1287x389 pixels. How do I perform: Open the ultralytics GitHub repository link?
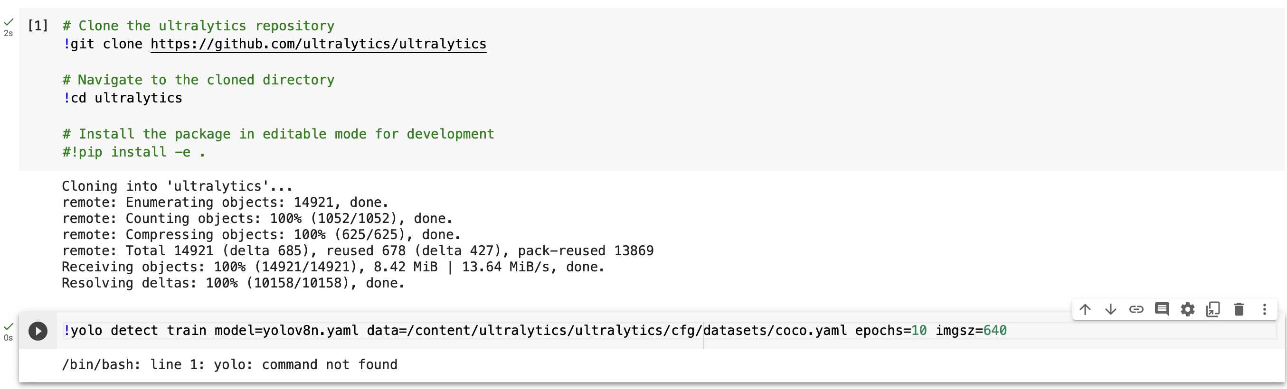[318, 44]
